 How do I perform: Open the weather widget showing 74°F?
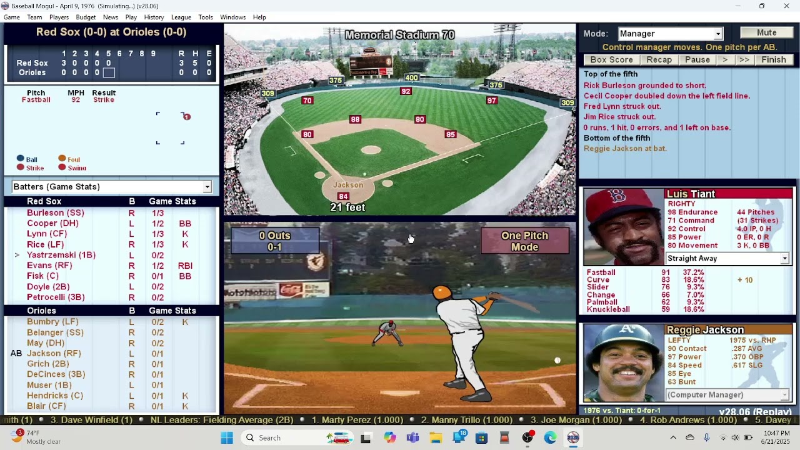point(36,437)
